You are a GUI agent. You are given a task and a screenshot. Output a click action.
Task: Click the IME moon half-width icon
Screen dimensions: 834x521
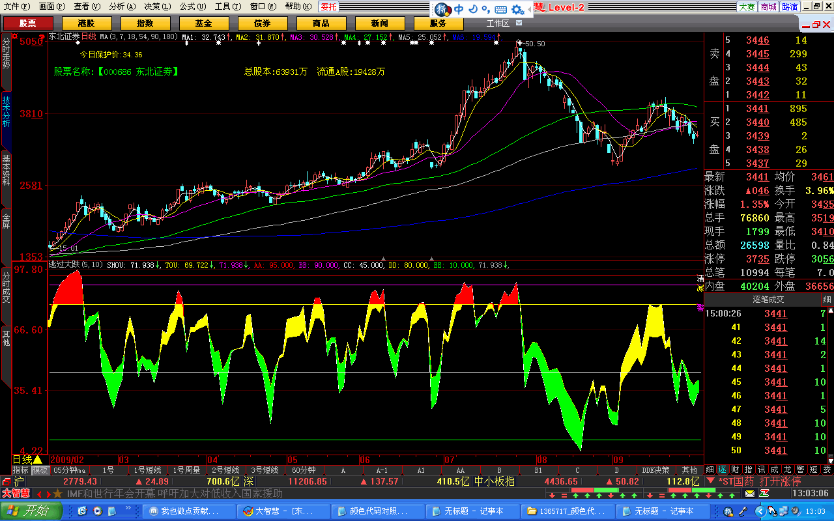click(x=473, y=9)
